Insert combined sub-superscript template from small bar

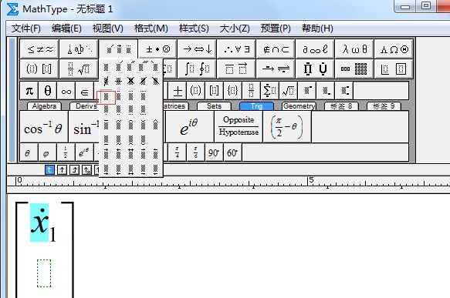[x=344, y=91]
